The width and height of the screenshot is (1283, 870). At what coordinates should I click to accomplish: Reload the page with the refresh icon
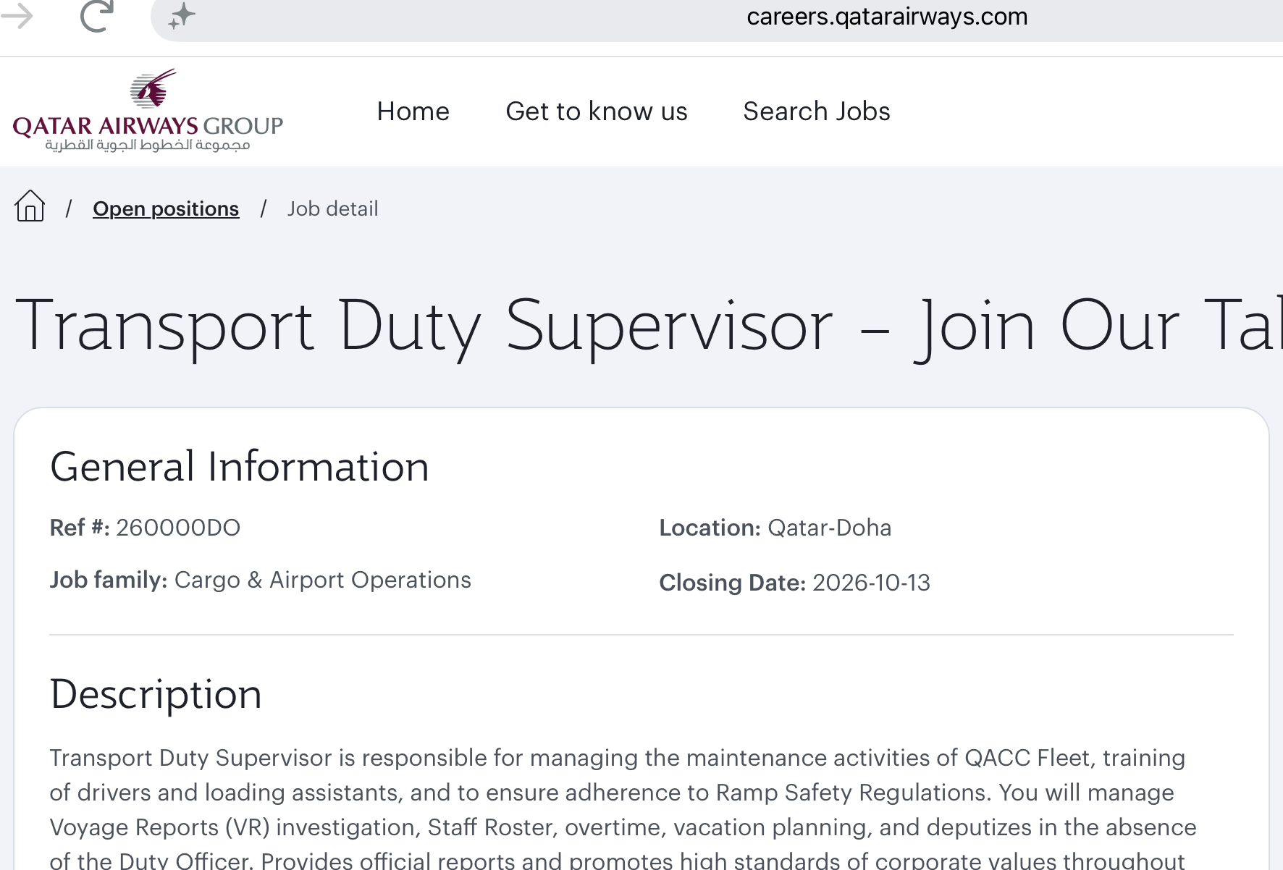96,15
